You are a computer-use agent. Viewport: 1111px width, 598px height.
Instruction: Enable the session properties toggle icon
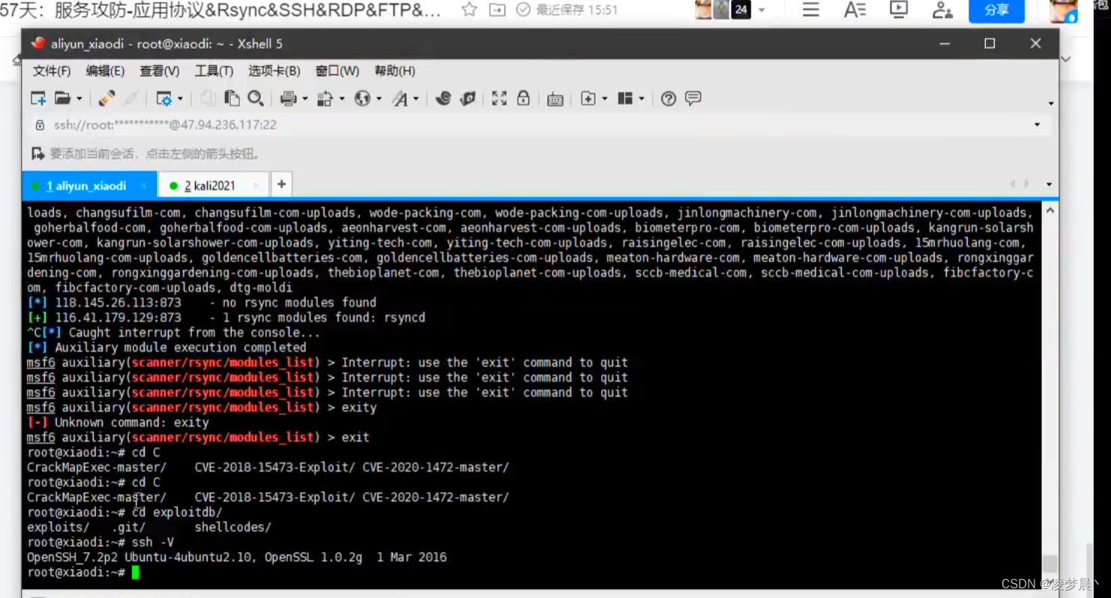164,98
